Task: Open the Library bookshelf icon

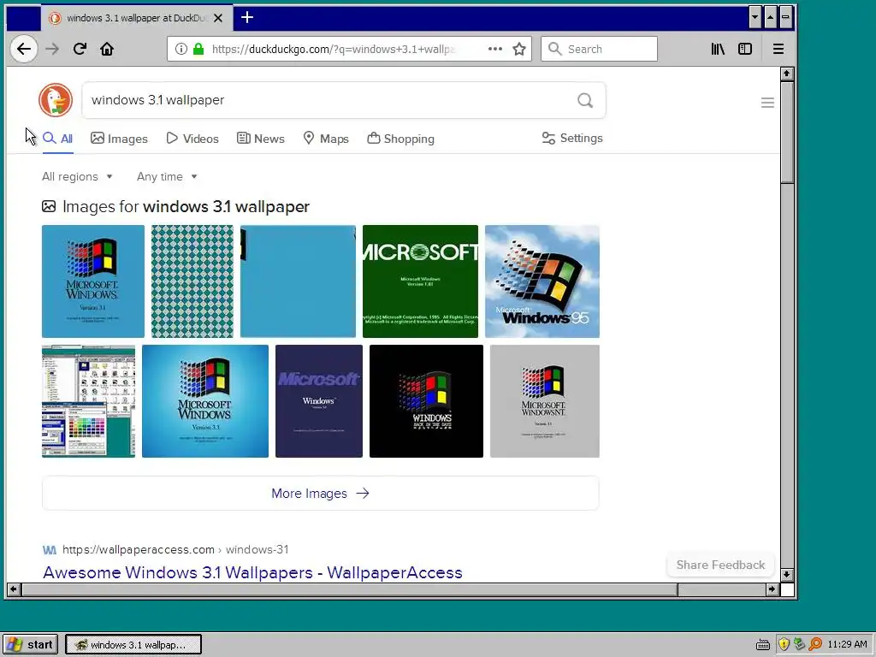Action: point(718,49)
